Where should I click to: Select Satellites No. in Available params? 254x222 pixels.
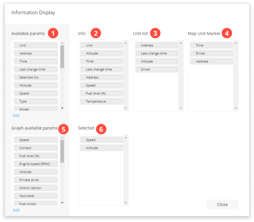[36, 77]
